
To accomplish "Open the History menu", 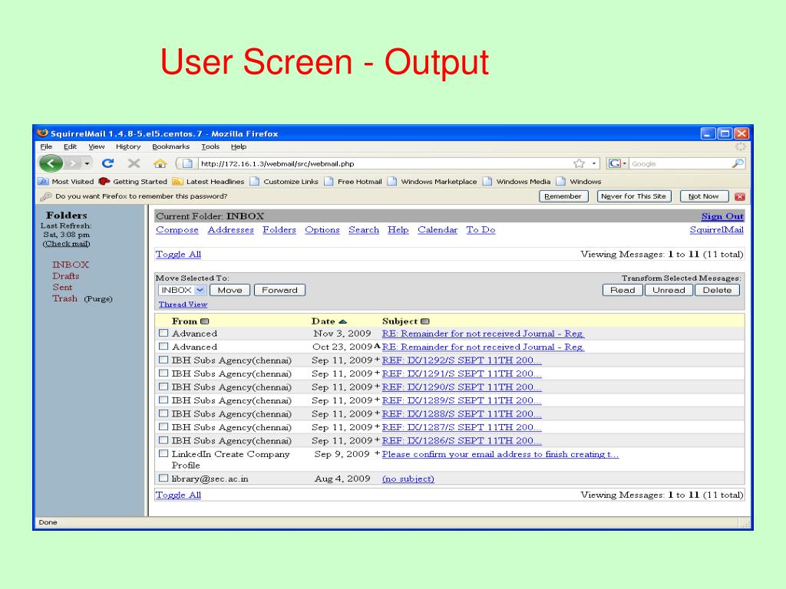I will [128, 146].
